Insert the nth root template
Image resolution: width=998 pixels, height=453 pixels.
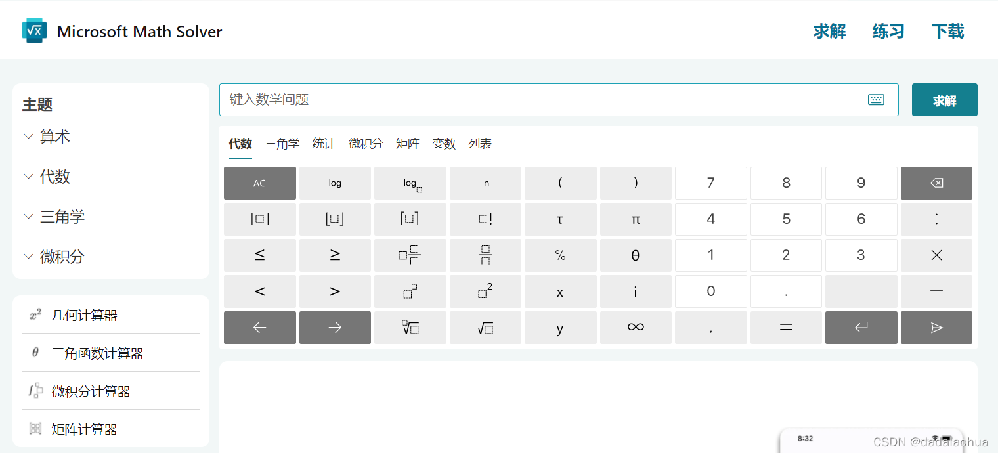click(x=410, y=328)
